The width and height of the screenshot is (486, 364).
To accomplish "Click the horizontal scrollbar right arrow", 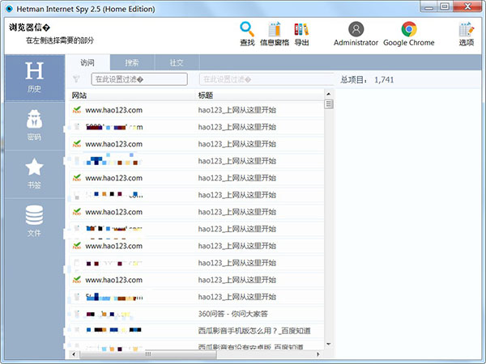I will pos(318,354).
